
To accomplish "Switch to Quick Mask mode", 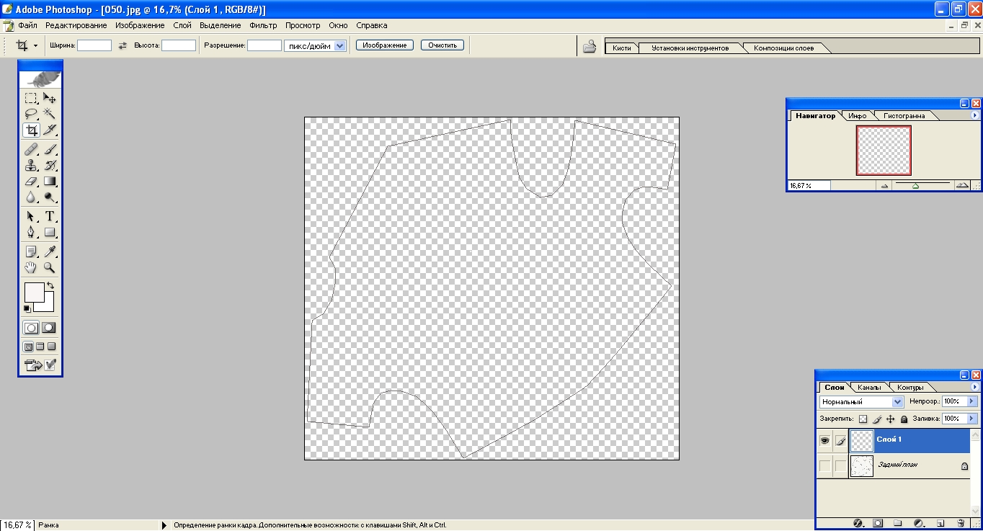I will click(49, 327).
